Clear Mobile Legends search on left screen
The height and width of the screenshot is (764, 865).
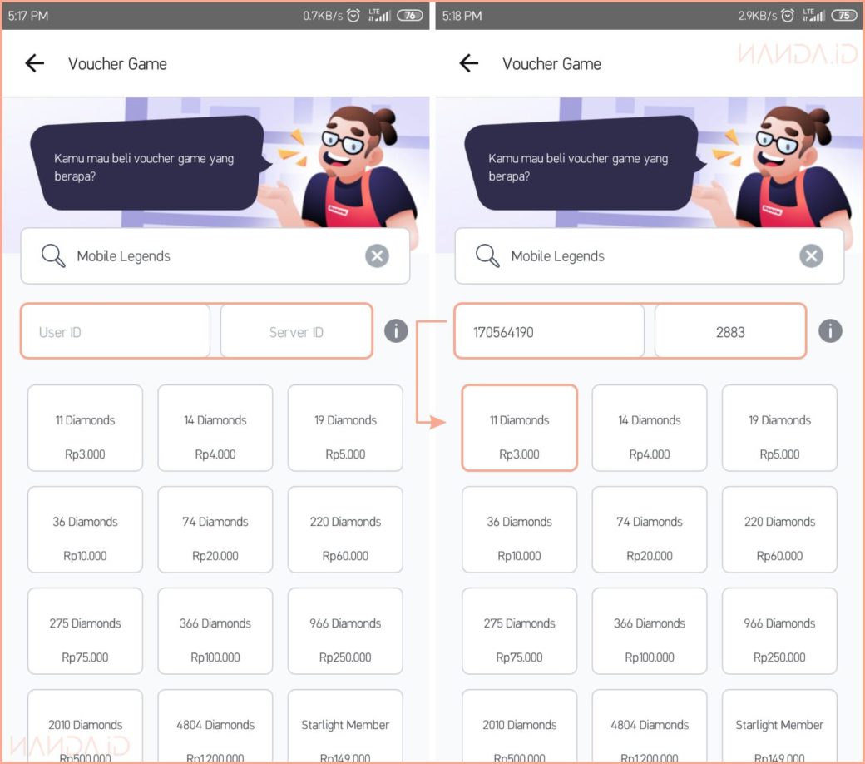(x=378, y=256)
